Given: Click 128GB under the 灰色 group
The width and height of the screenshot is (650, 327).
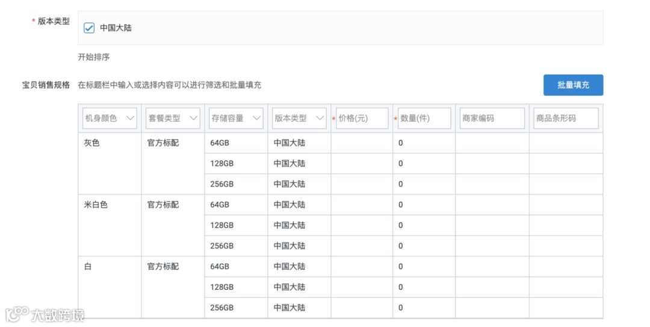Looking at the screenshot, I should tap(221, 163).
